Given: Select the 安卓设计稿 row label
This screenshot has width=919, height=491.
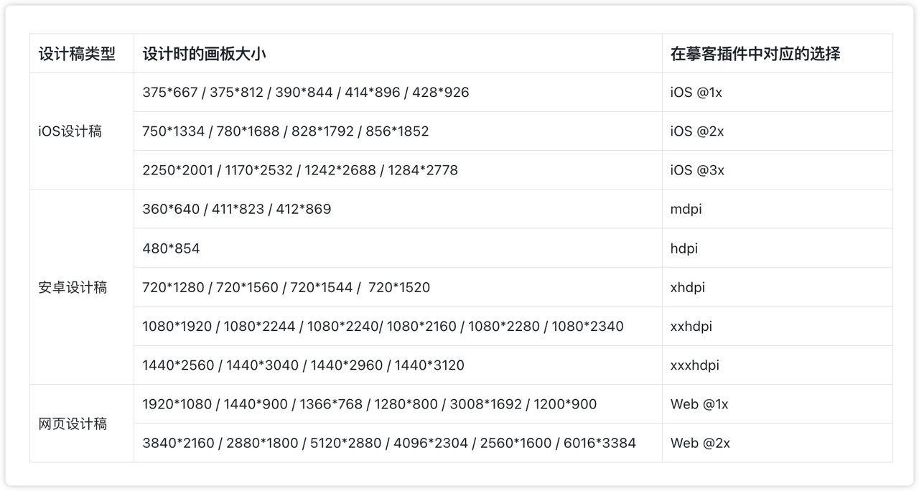Looking at the screenshot, I should pos(73,287).
